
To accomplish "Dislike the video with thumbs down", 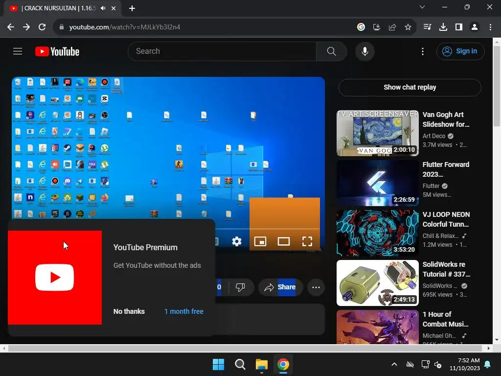I will point(240,287).
